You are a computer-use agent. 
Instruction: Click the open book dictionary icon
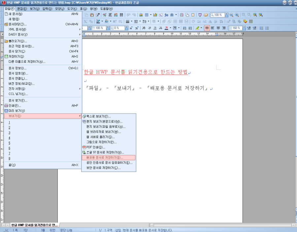point(206,15)
